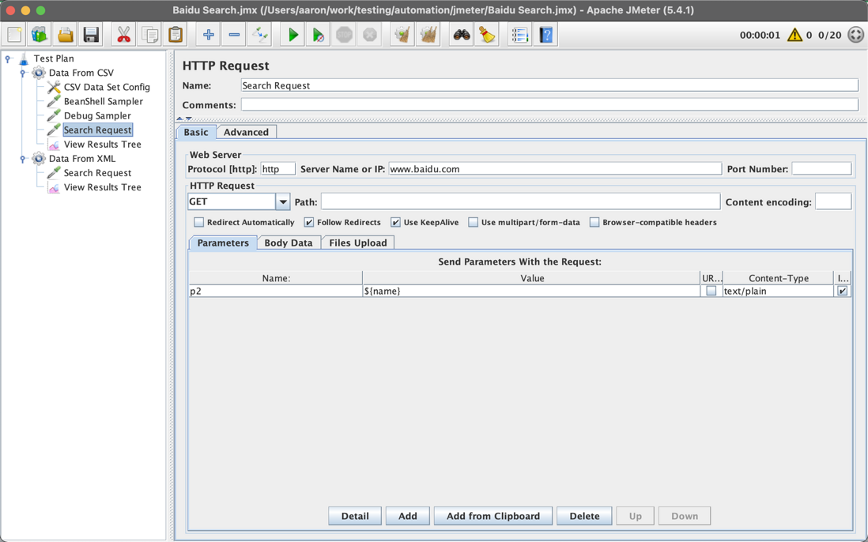Viewport: 868px width, 542px height.
Task: Collapse all nodes with minus icon
Action: [234, 35]
